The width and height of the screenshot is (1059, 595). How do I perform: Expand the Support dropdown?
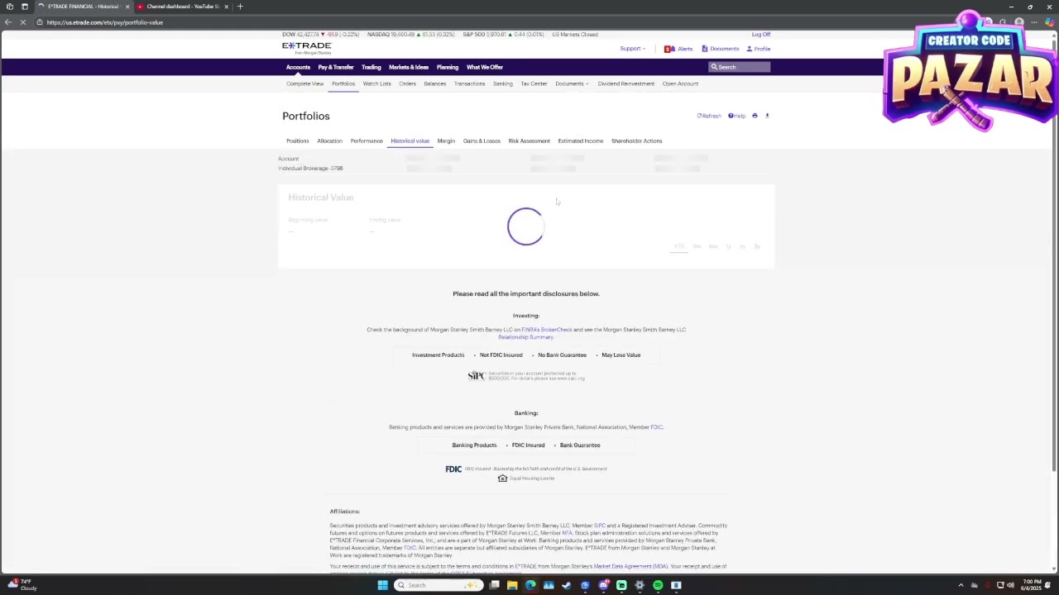(x=632, y=49)
